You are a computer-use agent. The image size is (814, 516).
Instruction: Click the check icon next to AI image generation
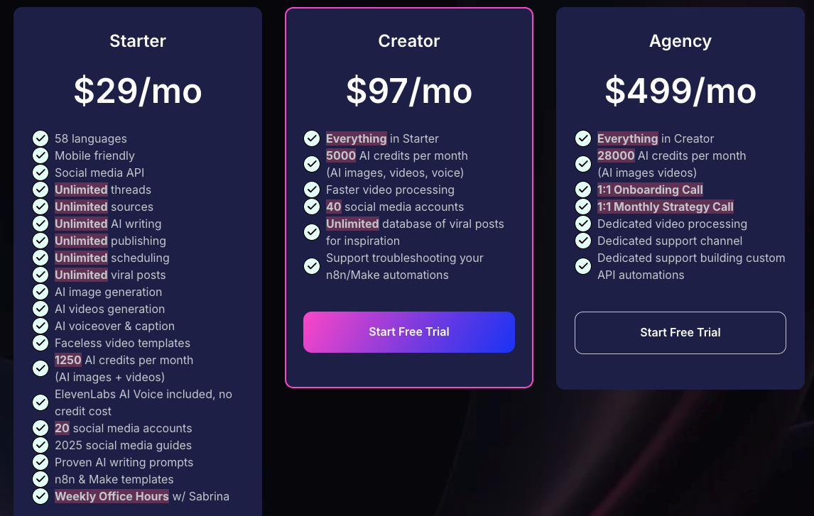coord(40,292)
